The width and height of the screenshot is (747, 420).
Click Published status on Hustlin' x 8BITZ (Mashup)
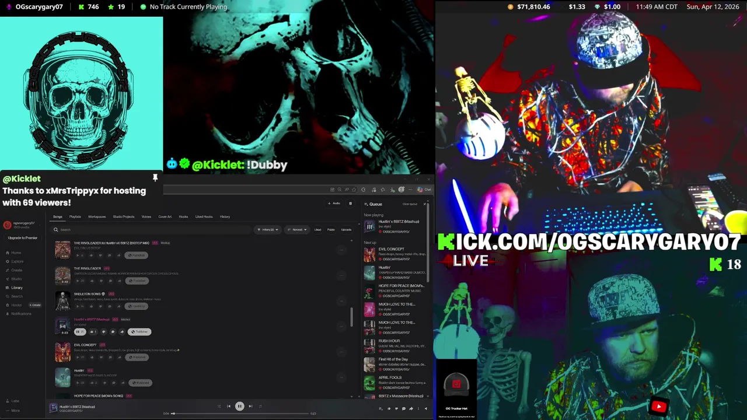pyautogui.click(x=139, y=332)
